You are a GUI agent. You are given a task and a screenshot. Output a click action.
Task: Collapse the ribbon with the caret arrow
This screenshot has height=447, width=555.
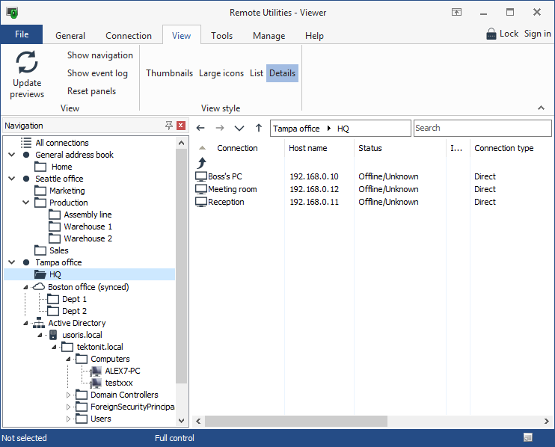click(541, 108)
